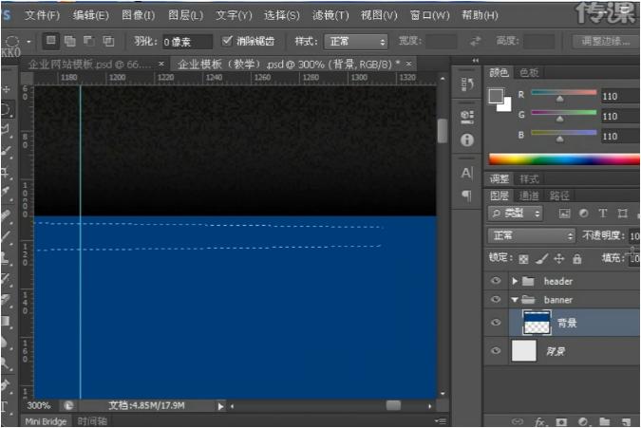Hide the bottom italic 背景 layer
The image size is (641, 428).
tap(496, 351)
